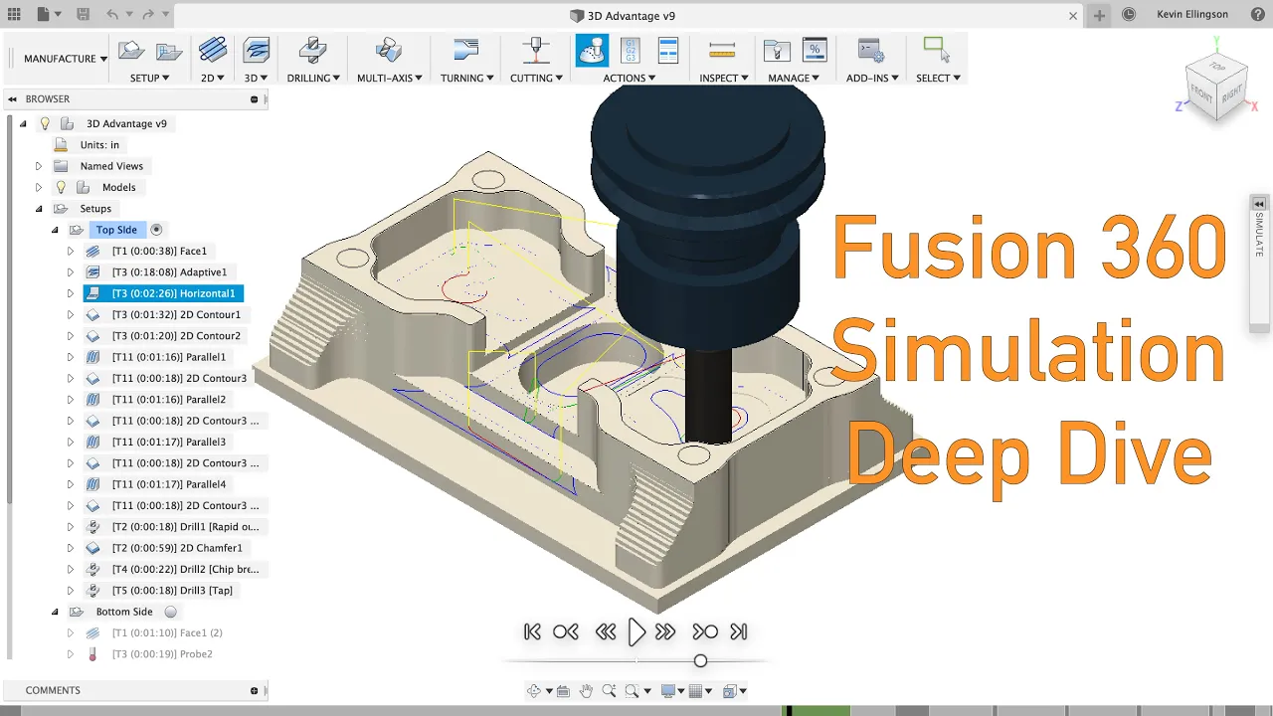1273x716 pixels.
Task: Click the TOP face of the view cube
Action: click(x=1217, y=67)
